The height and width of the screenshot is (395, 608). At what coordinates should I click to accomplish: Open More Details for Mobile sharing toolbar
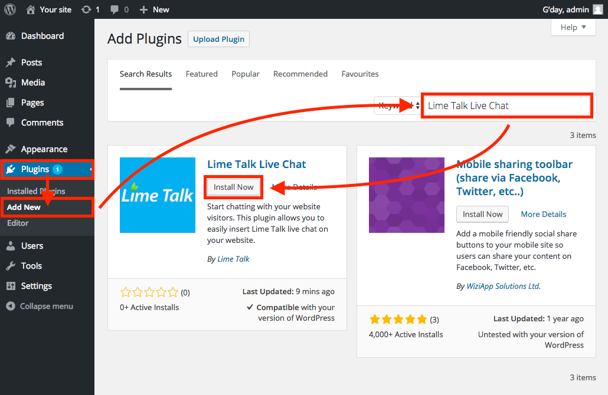pos(543,214)
